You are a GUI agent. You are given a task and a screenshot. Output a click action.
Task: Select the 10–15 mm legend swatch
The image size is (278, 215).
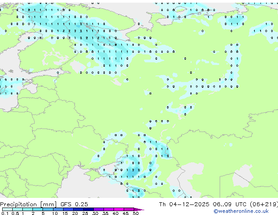(58, 209)
